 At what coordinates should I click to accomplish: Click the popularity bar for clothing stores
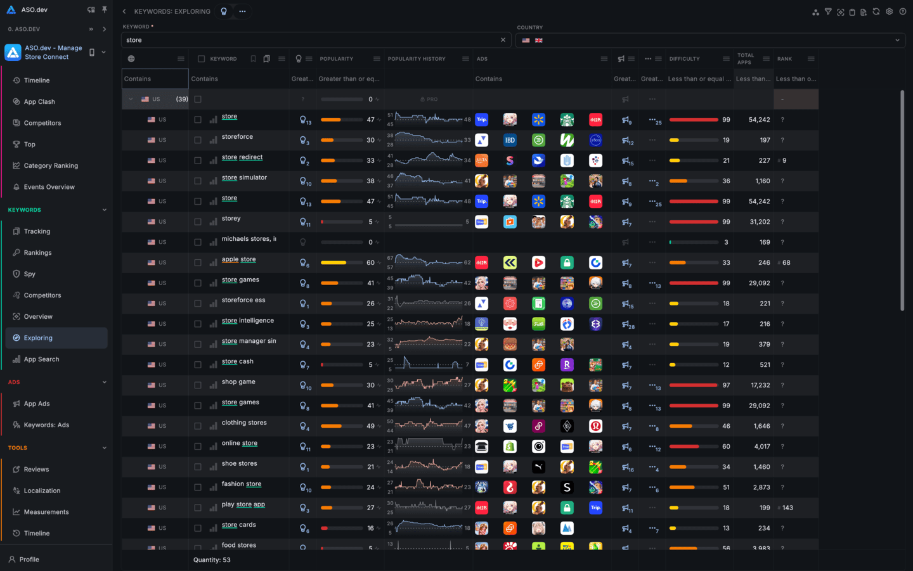[342, 426]
